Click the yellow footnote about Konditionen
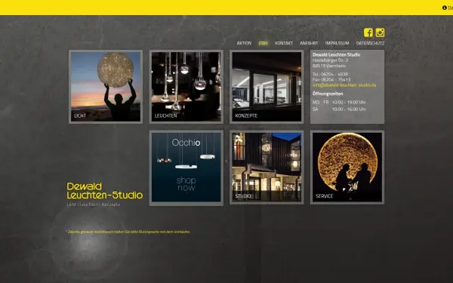Viewport: 453px width, 283px height. [x=128, y=232]
